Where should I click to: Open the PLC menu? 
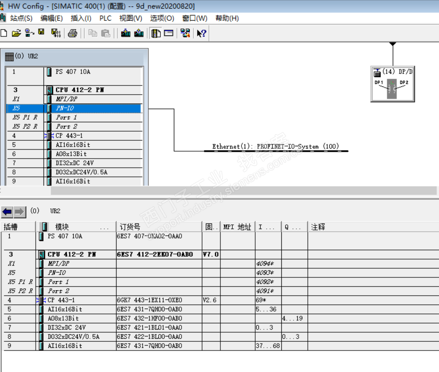click(x=105, y=18)
